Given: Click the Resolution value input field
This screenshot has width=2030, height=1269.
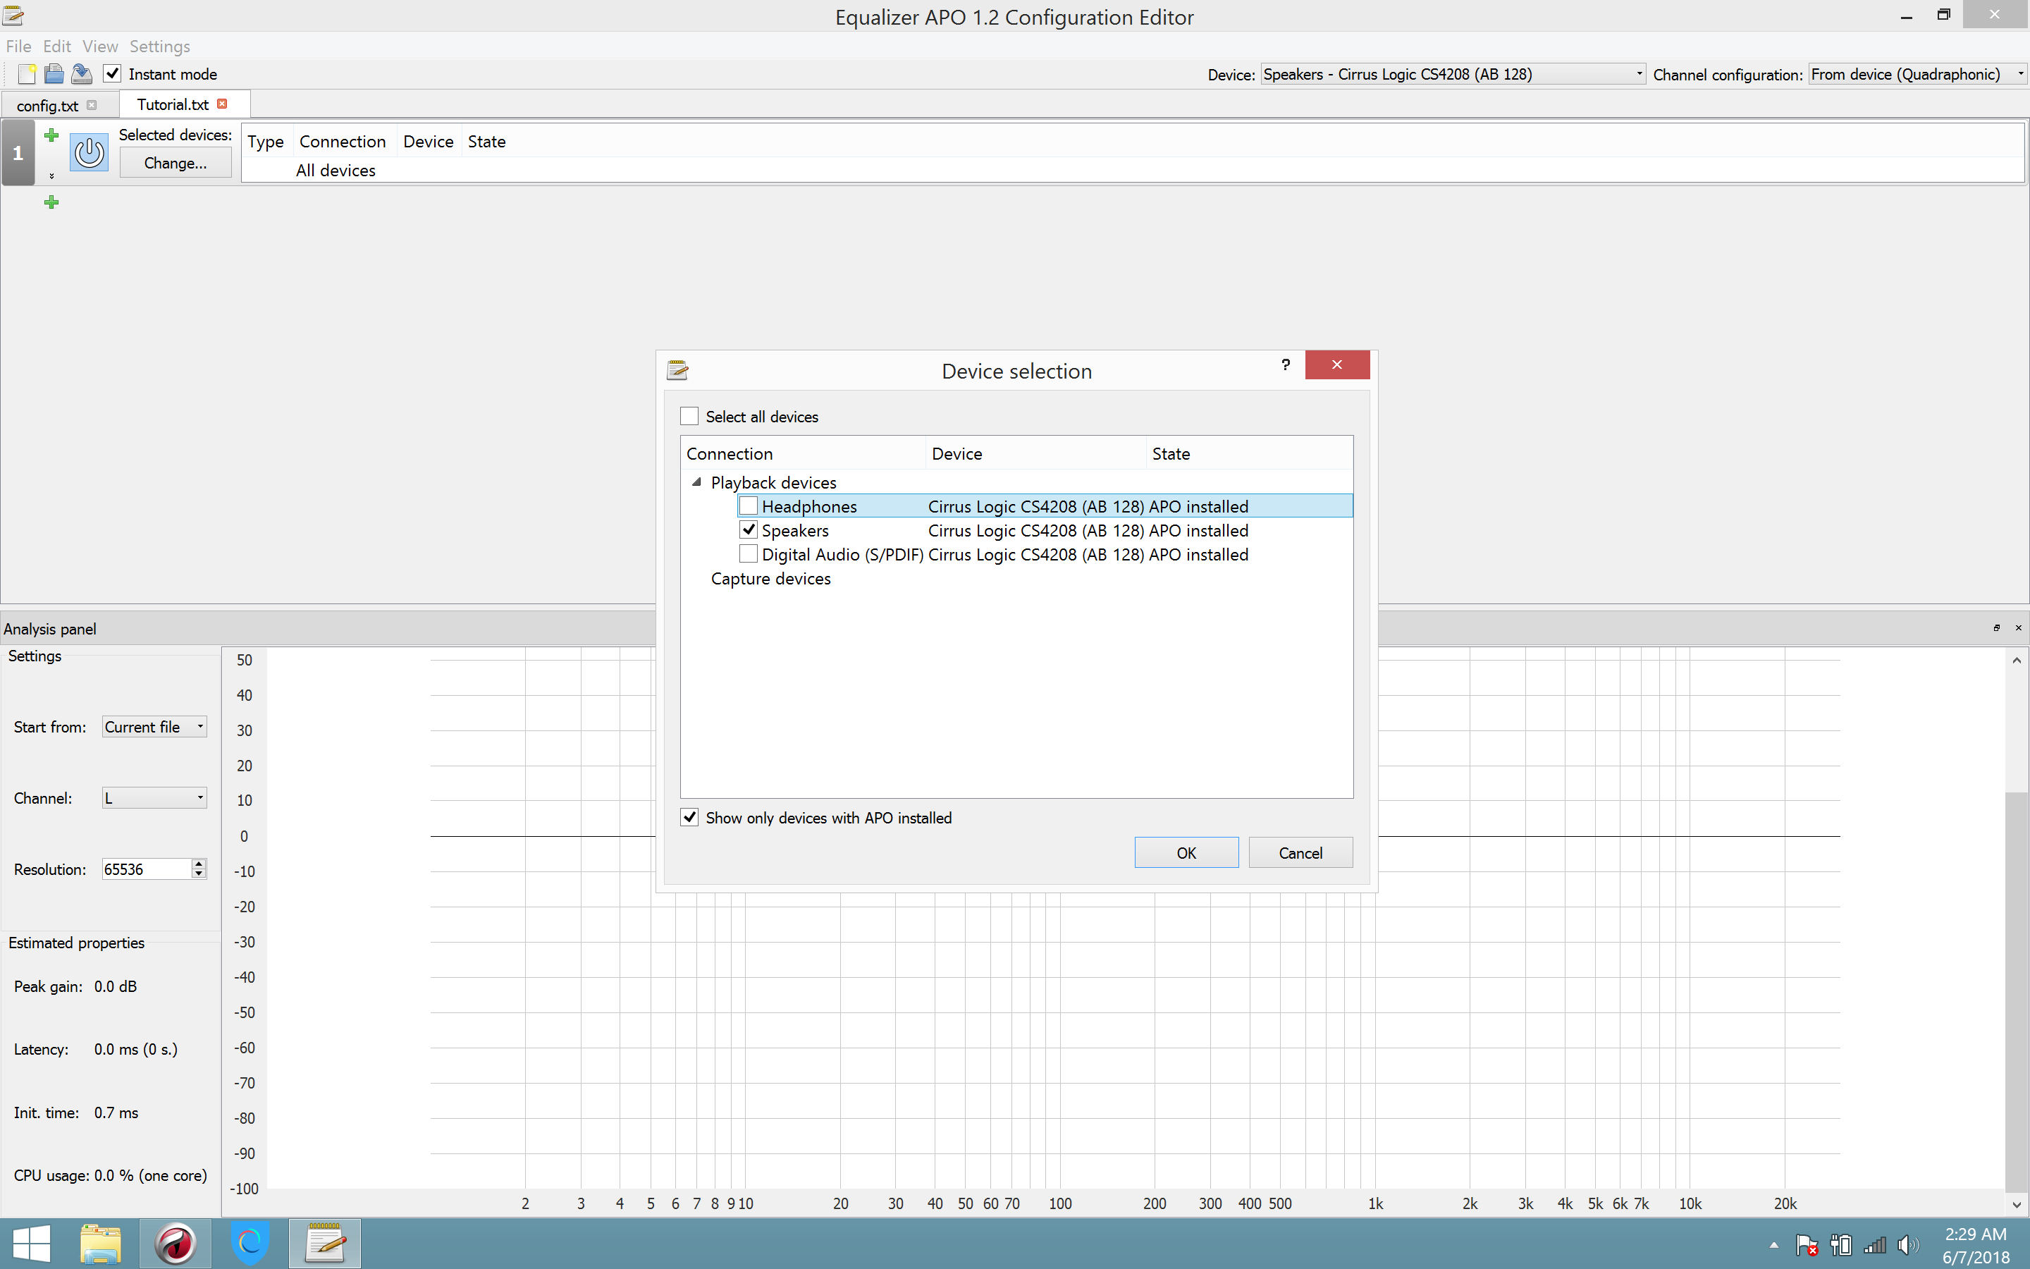Looking at the screenshot, I should 145,869.
